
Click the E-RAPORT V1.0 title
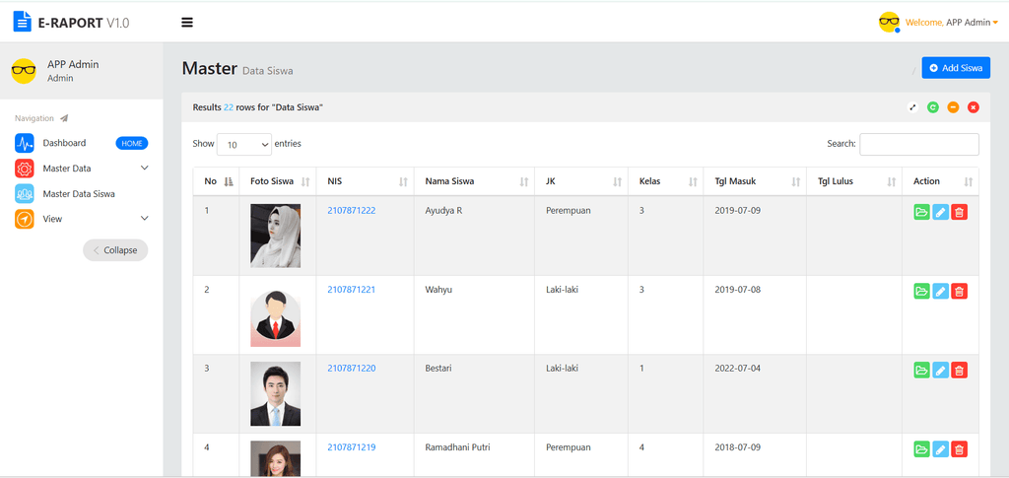(84, 23)
